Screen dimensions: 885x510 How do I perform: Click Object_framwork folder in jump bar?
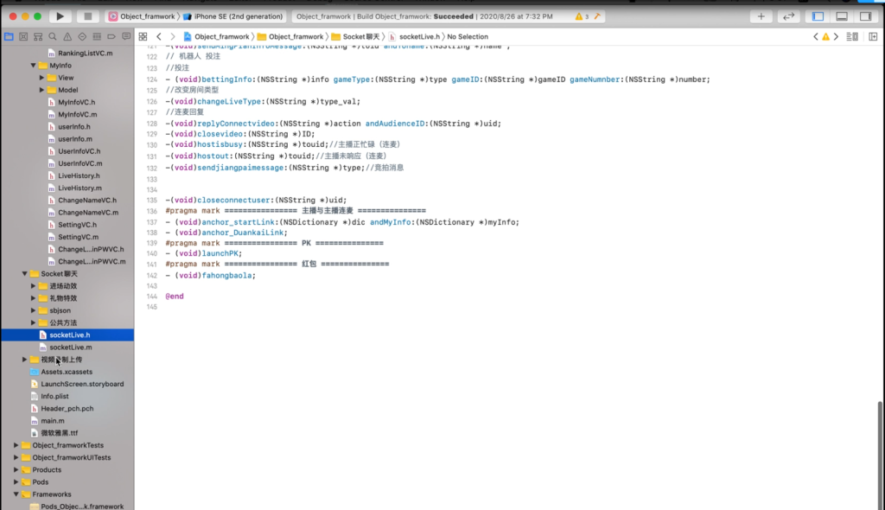[x=290, y=36]
